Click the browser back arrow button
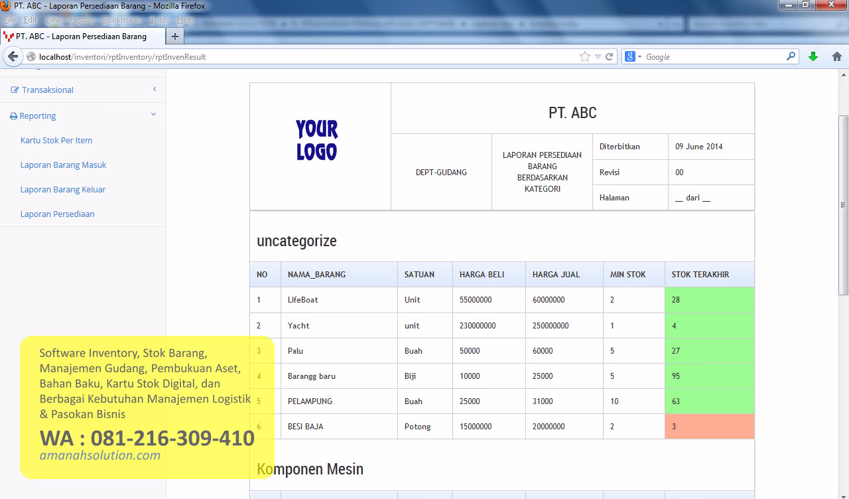This screenshot has width=849, height=499. (13, 56)
